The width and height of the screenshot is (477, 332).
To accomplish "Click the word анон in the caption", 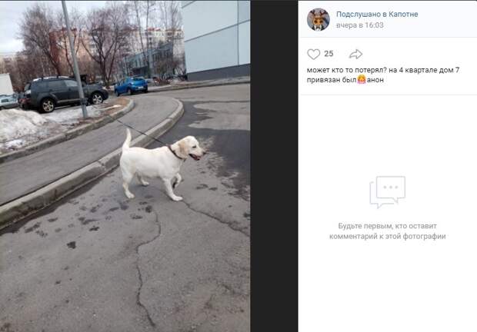I will pos(375,80).
